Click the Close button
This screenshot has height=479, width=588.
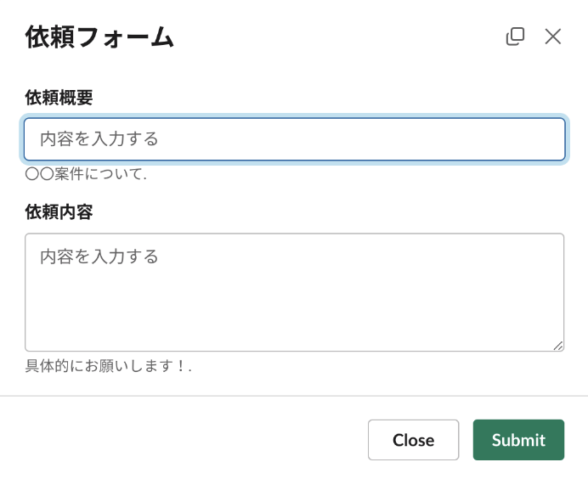click(413, 440)
